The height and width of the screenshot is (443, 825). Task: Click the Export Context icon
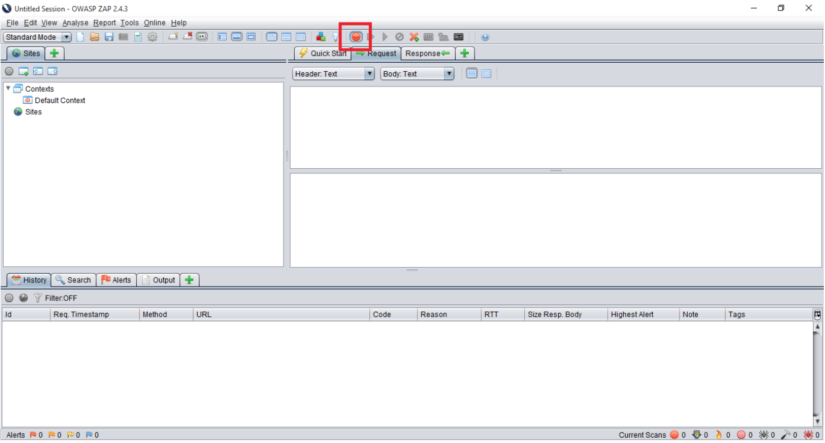[53, 72]
